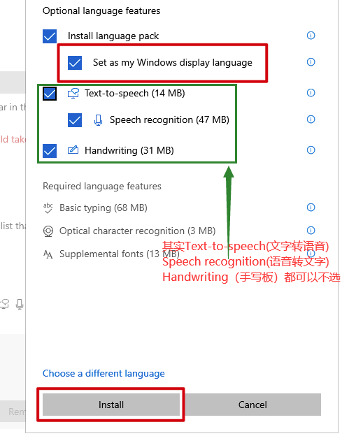Show info for Windows display language option

(x=311, y=62)
